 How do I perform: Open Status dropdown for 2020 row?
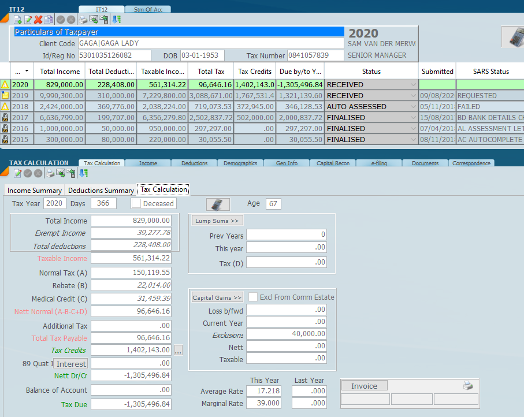[412, 85]
